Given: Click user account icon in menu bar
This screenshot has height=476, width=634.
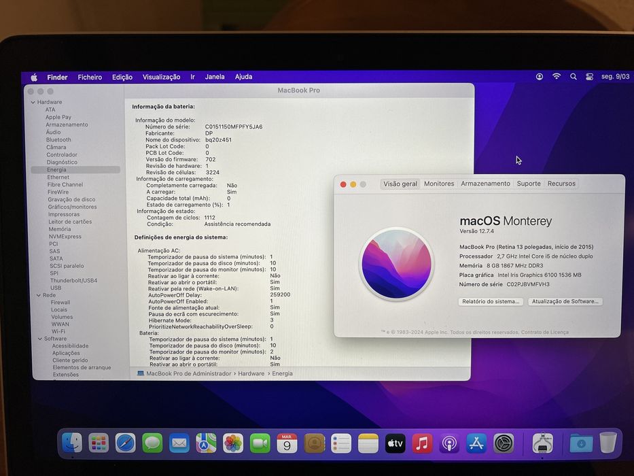Looking at the screenshot, I should pyautogui.click(x=540, y=76).
